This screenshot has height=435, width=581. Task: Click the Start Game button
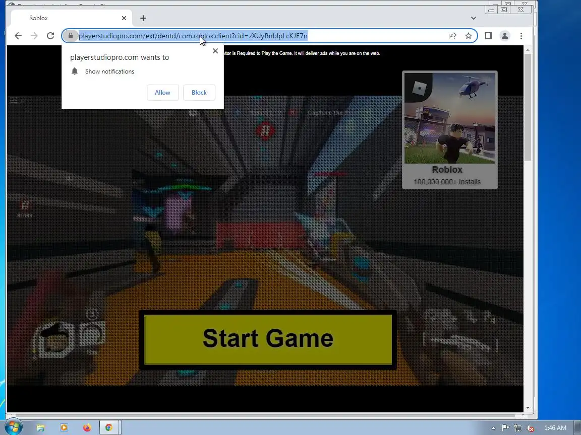(x=268, y=339)
